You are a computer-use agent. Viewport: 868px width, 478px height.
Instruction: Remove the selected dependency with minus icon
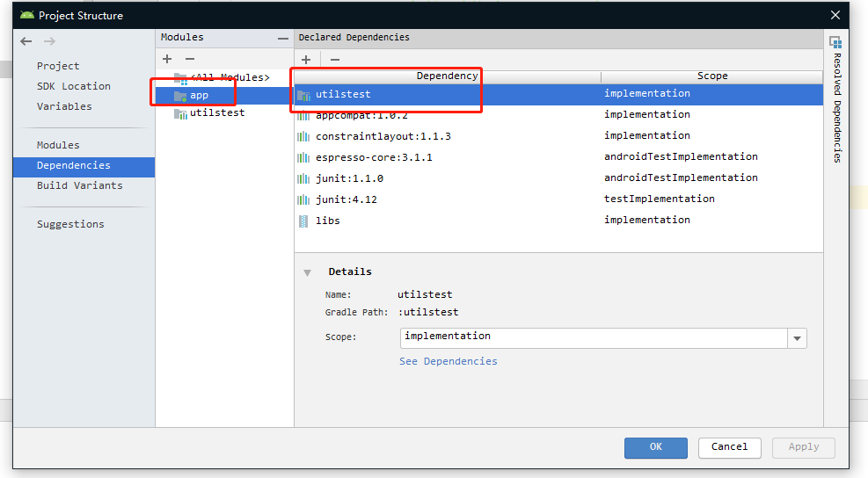click(335, 59)
